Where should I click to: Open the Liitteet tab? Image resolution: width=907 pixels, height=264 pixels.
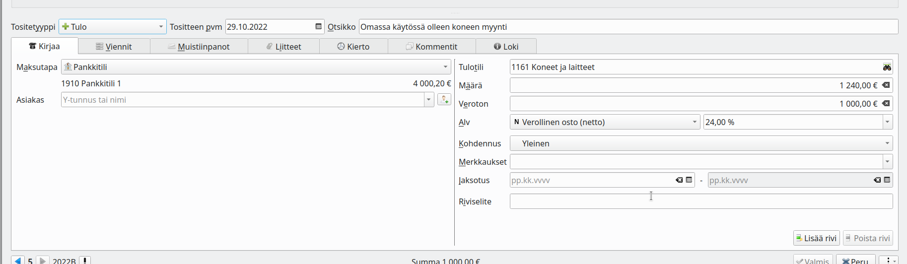coord(283,46)
